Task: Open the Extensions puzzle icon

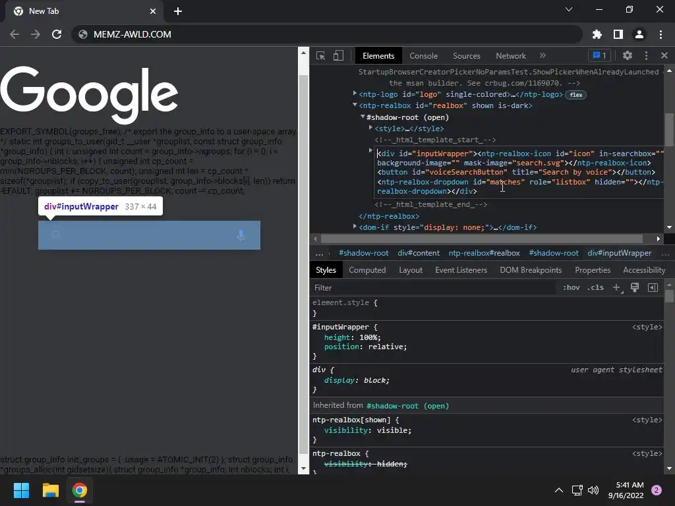Action: tap(597, 34)
